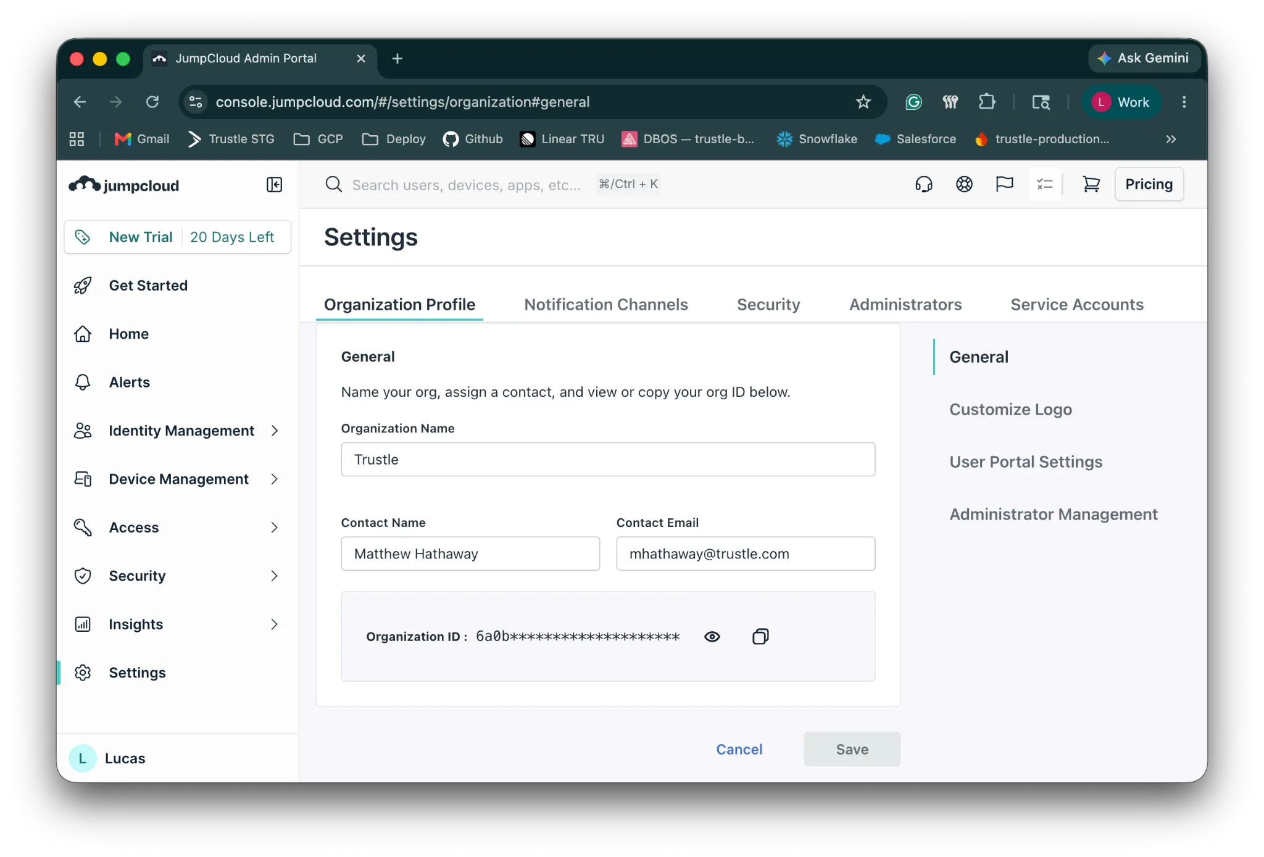1264x857 pixels.
Task: Click the Organization Name field
Action: pos(608,459)
